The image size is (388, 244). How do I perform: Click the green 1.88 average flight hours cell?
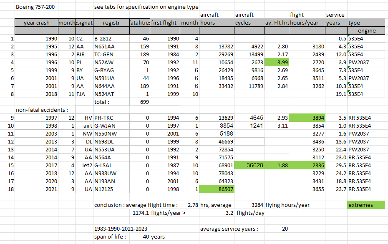point(277,165)
